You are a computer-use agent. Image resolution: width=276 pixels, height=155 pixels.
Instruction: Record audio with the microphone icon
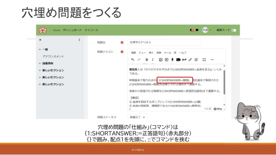point(172,59)
